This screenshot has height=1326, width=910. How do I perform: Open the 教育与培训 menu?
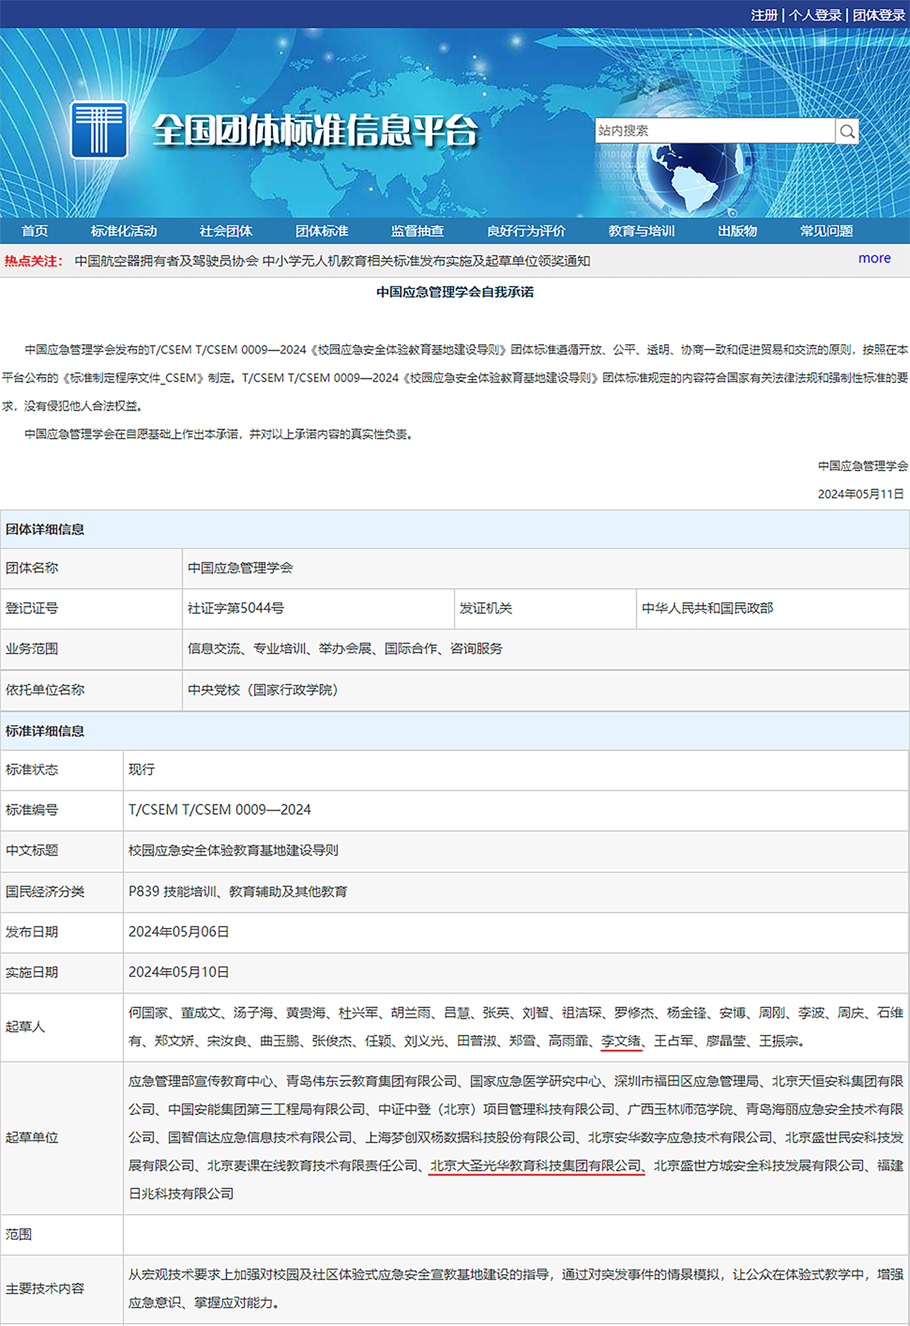pos(642,231)
